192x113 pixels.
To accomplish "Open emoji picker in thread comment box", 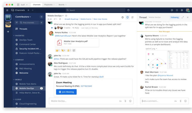I will (x=185, y=101).
